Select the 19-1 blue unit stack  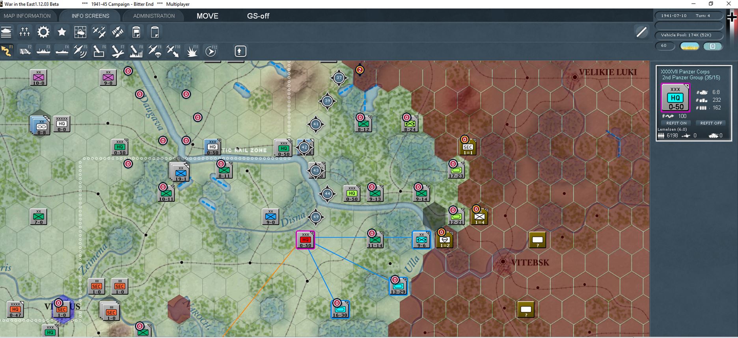(x=180, y=173)
